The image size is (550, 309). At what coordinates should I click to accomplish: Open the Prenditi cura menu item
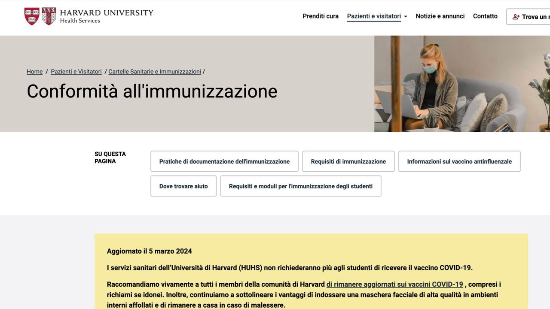(x=321, y=16)
